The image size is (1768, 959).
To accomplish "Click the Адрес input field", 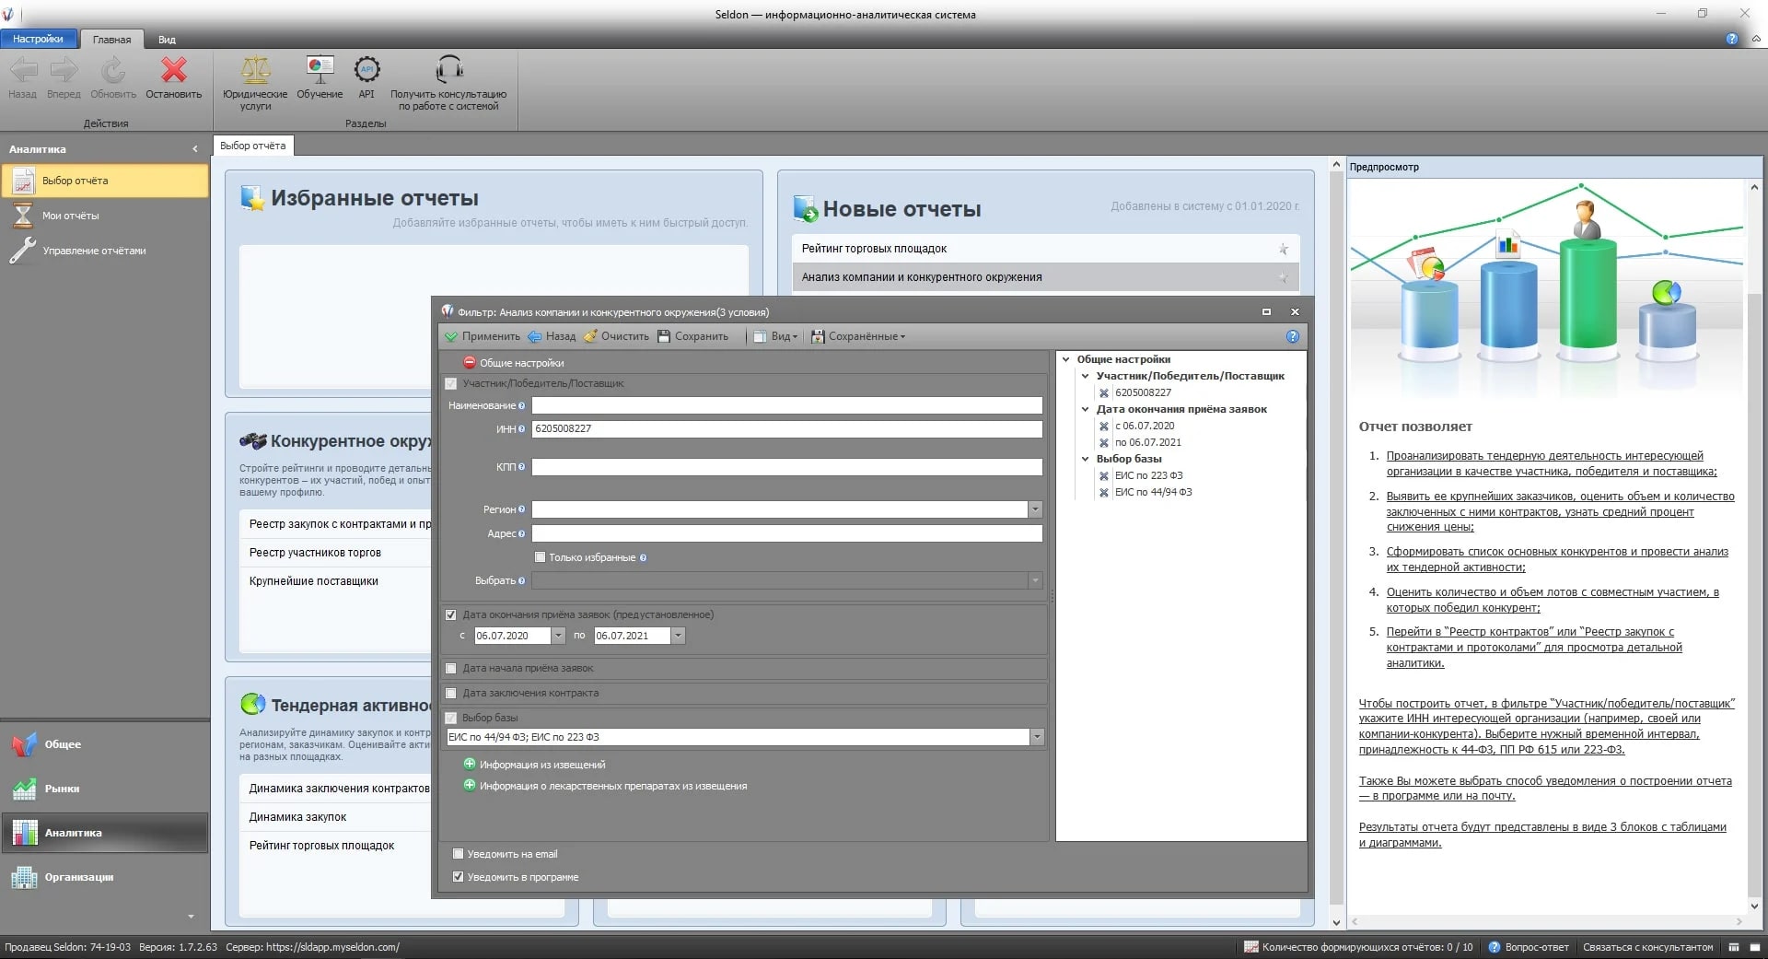I will click(x=787, y=534).
